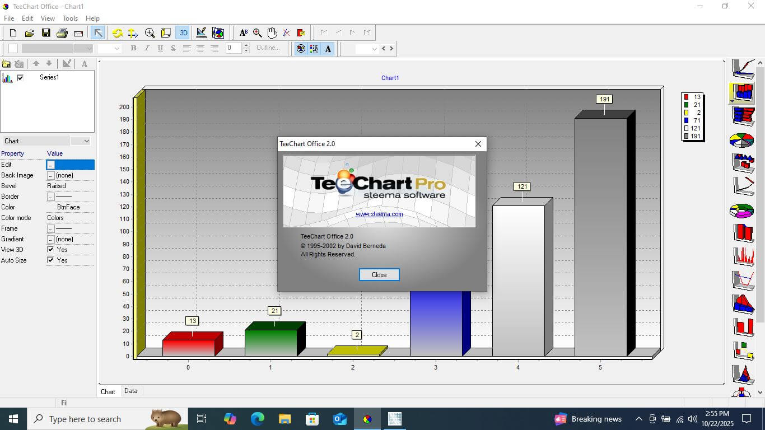Select the horizontal bar chart type
This screenshot has height=430, width=765.
pos(743,115)
